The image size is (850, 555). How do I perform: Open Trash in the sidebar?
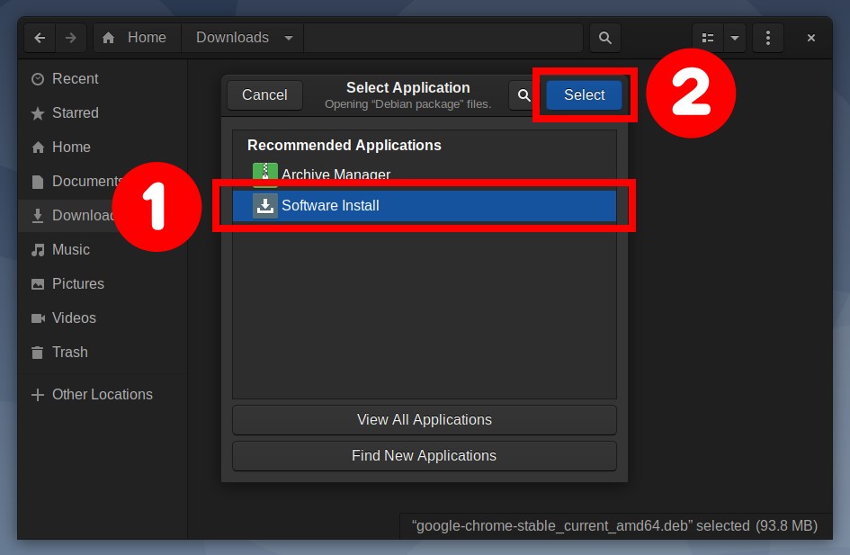point(103,353)
